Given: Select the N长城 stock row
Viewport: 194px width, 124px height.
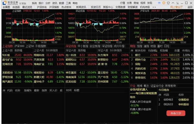Looking at the screenshot, I should pyautogui.click(x=17, y=55).
